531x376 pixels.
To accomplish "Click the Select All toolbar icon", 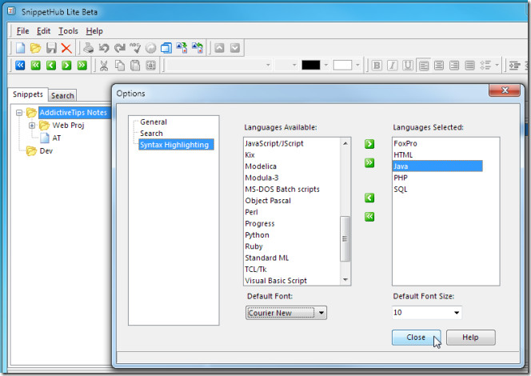I will [x=150, y=66].
